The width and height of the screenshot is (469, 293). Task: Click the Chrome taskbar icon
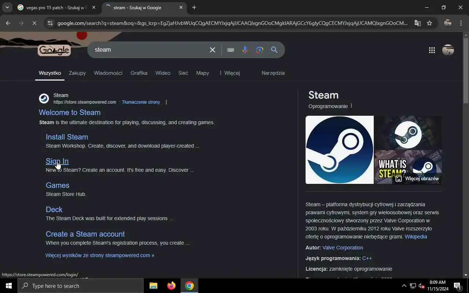tap(189, 286)
